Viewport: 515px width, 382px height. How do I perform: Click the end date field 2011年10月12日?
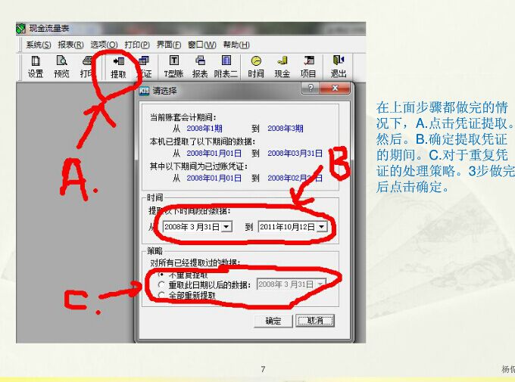coord(293,227)
